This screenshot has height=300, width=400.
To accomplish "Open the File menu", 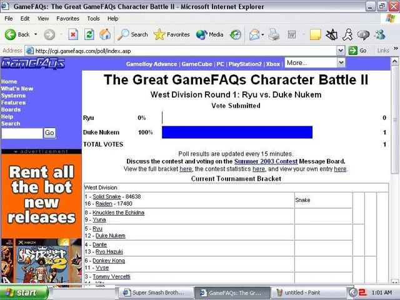I will pos(8,19).
